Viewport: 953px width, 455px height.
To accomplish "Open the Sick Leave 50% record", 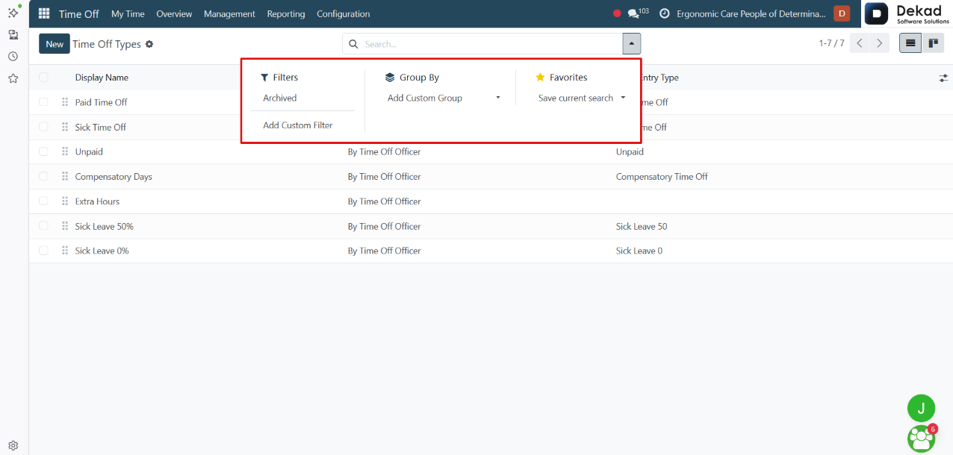I will (x=104, y=226).
